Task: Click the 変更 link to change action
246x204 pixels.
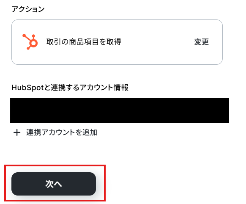Action: coord(202,42)
